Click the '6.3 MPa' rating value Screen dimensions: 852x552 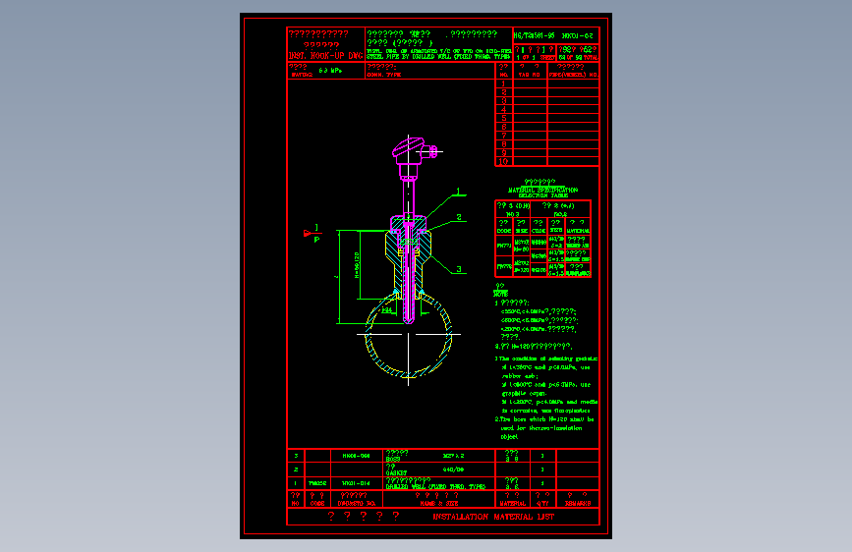click(330, 71)
